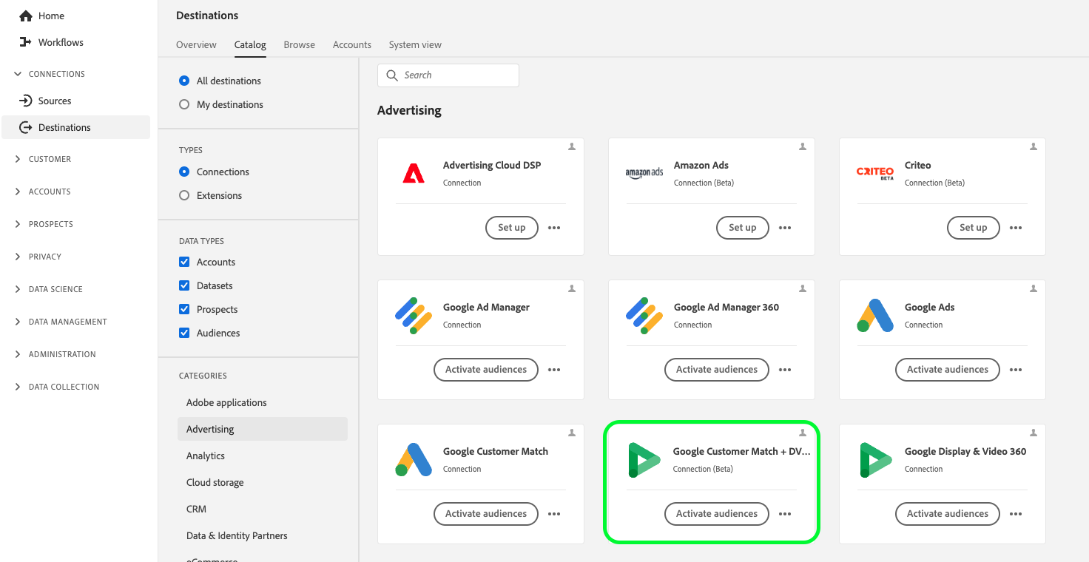Click Set up for Amazon Ads

coord(743,228)
